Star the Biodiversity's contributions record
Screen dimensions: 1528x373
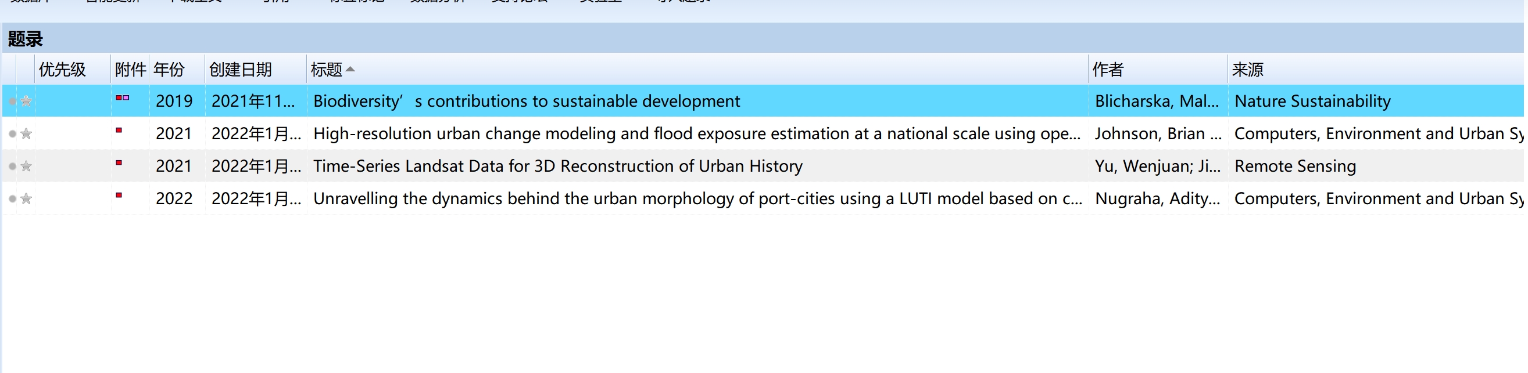point(26,102)
